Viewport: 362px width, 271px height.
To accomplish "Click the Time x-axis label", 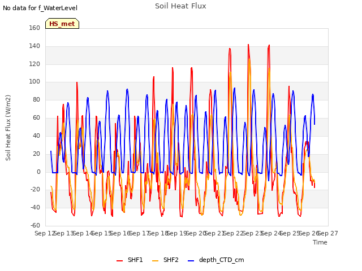I will coord(320,242).
